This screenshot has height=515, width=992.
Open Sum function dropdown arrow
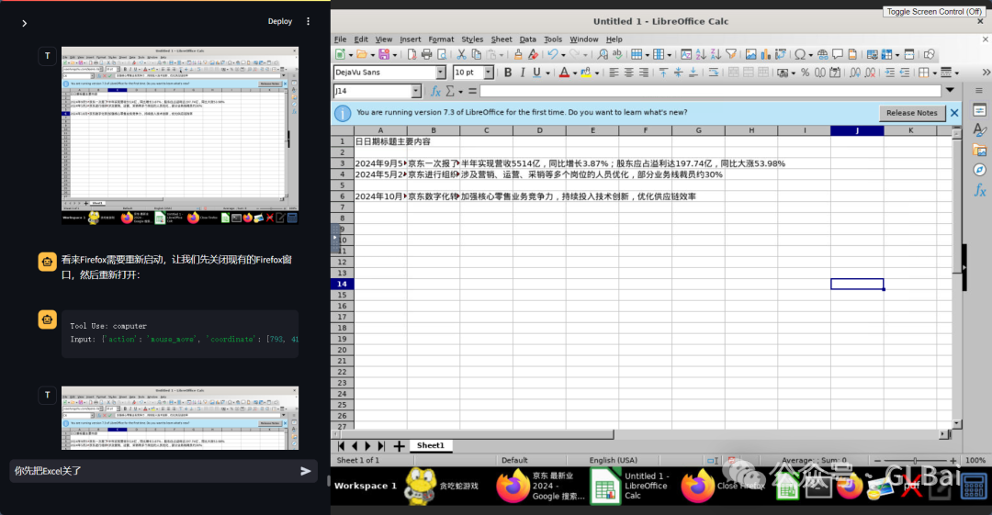460,91
